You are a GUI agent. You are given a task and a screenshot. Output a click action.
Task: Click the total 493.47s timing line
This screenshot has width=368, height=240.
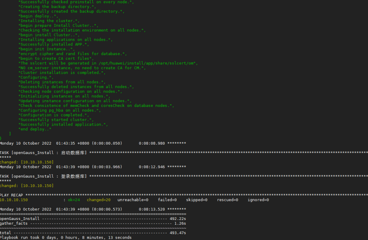click(x=93, y=233)
